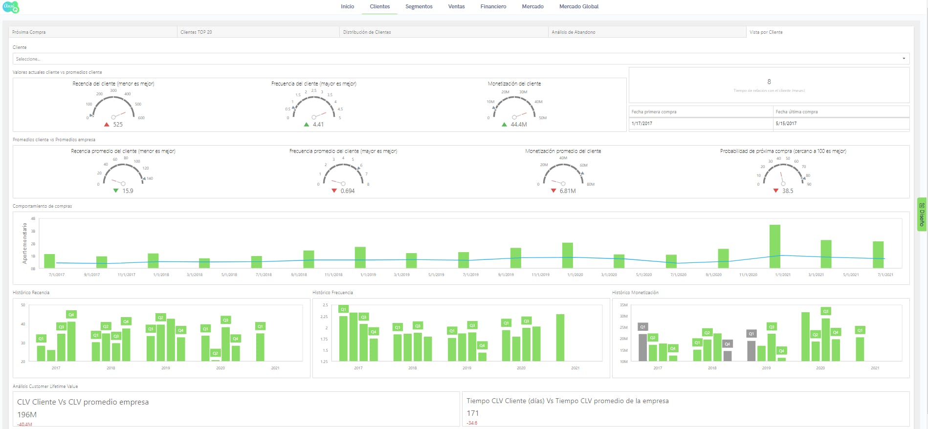Click the Recencia del cliente (menor es mejor) title
The image size is (928, 429).
(113, 84)
